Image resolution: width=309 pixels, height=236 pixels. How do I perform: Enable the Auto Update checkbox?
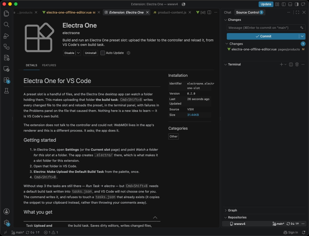pos(103,53)
